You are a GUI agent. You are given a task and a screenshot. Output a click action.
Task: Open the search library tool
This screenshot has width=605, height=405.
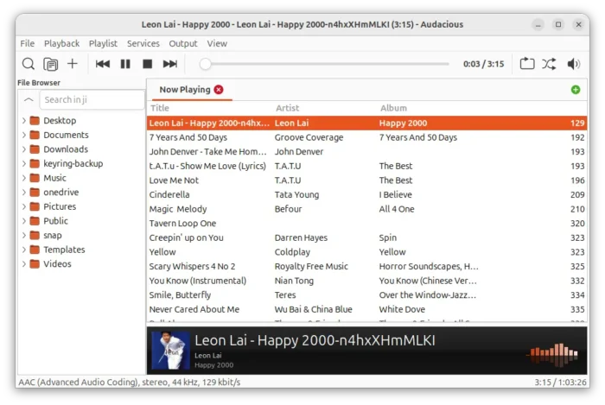(29, 64)
